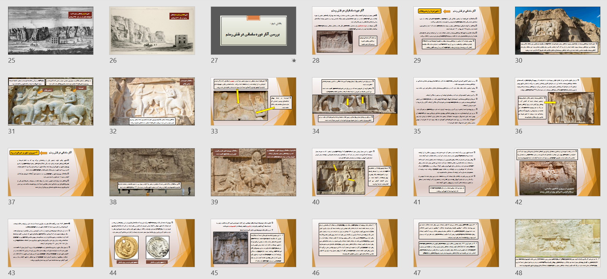The width and height of the screenshot is (607, 279).
Task: Select slide 26 with the camel caravan sketch
Action: 152,30
